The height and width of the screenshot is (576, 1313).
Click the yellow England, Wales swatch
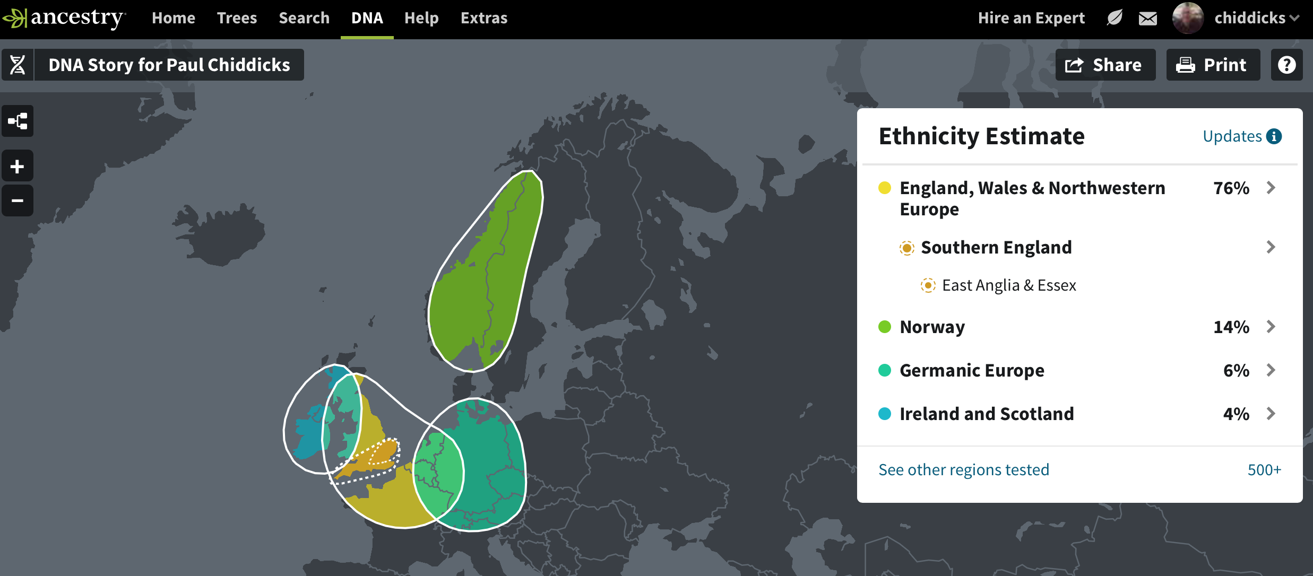click(885, 188)
